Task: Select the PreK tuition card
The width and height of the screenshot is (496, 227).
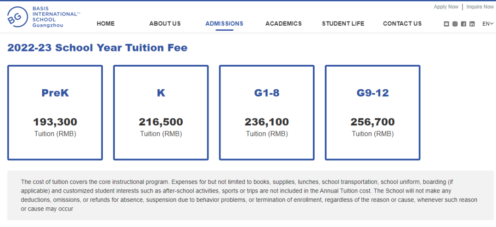Action: (x=55, y=113)
